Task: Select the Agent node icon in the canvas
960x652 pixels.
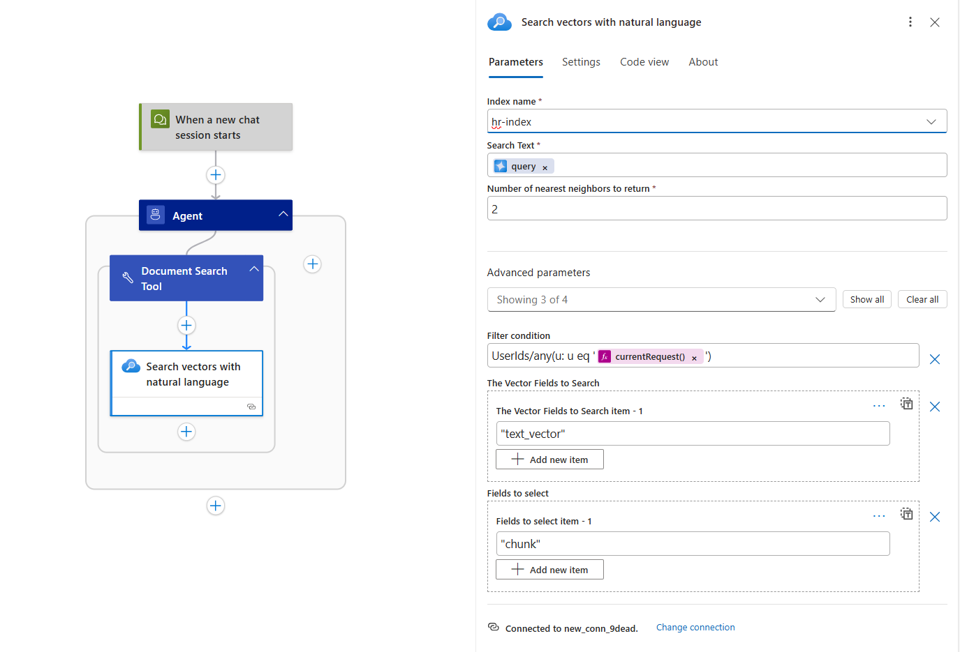Action: [x=155, y=215]
